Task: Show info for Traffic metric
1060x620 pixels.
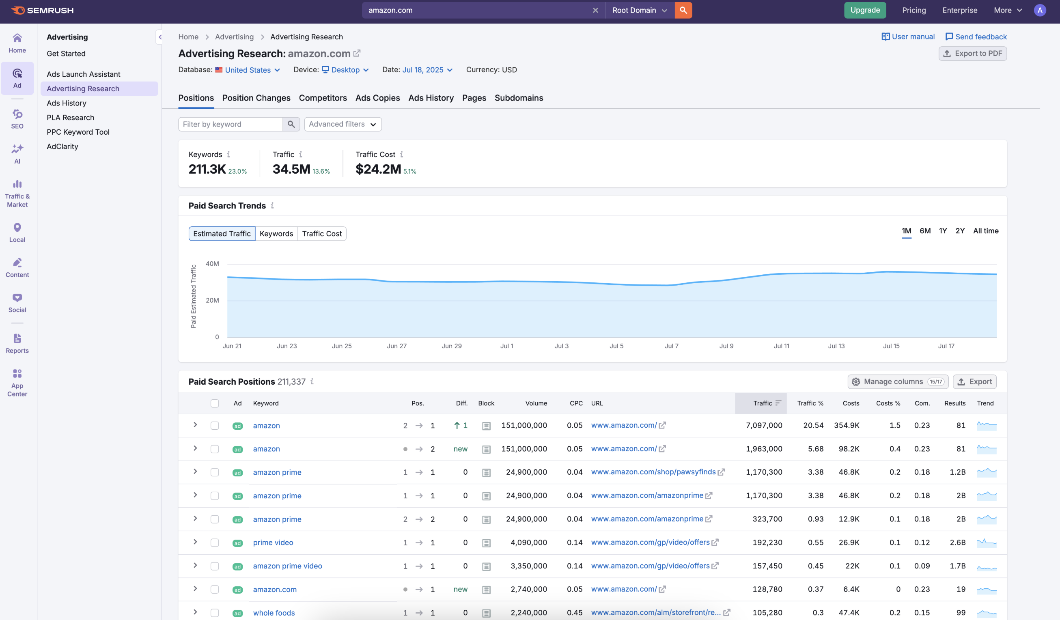Action: (x=300, y=154)
